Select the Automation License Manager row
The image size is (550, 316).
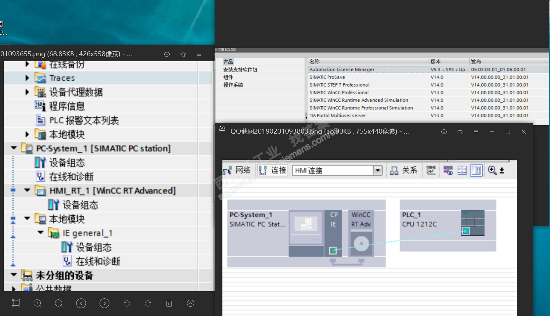point(429,70)
